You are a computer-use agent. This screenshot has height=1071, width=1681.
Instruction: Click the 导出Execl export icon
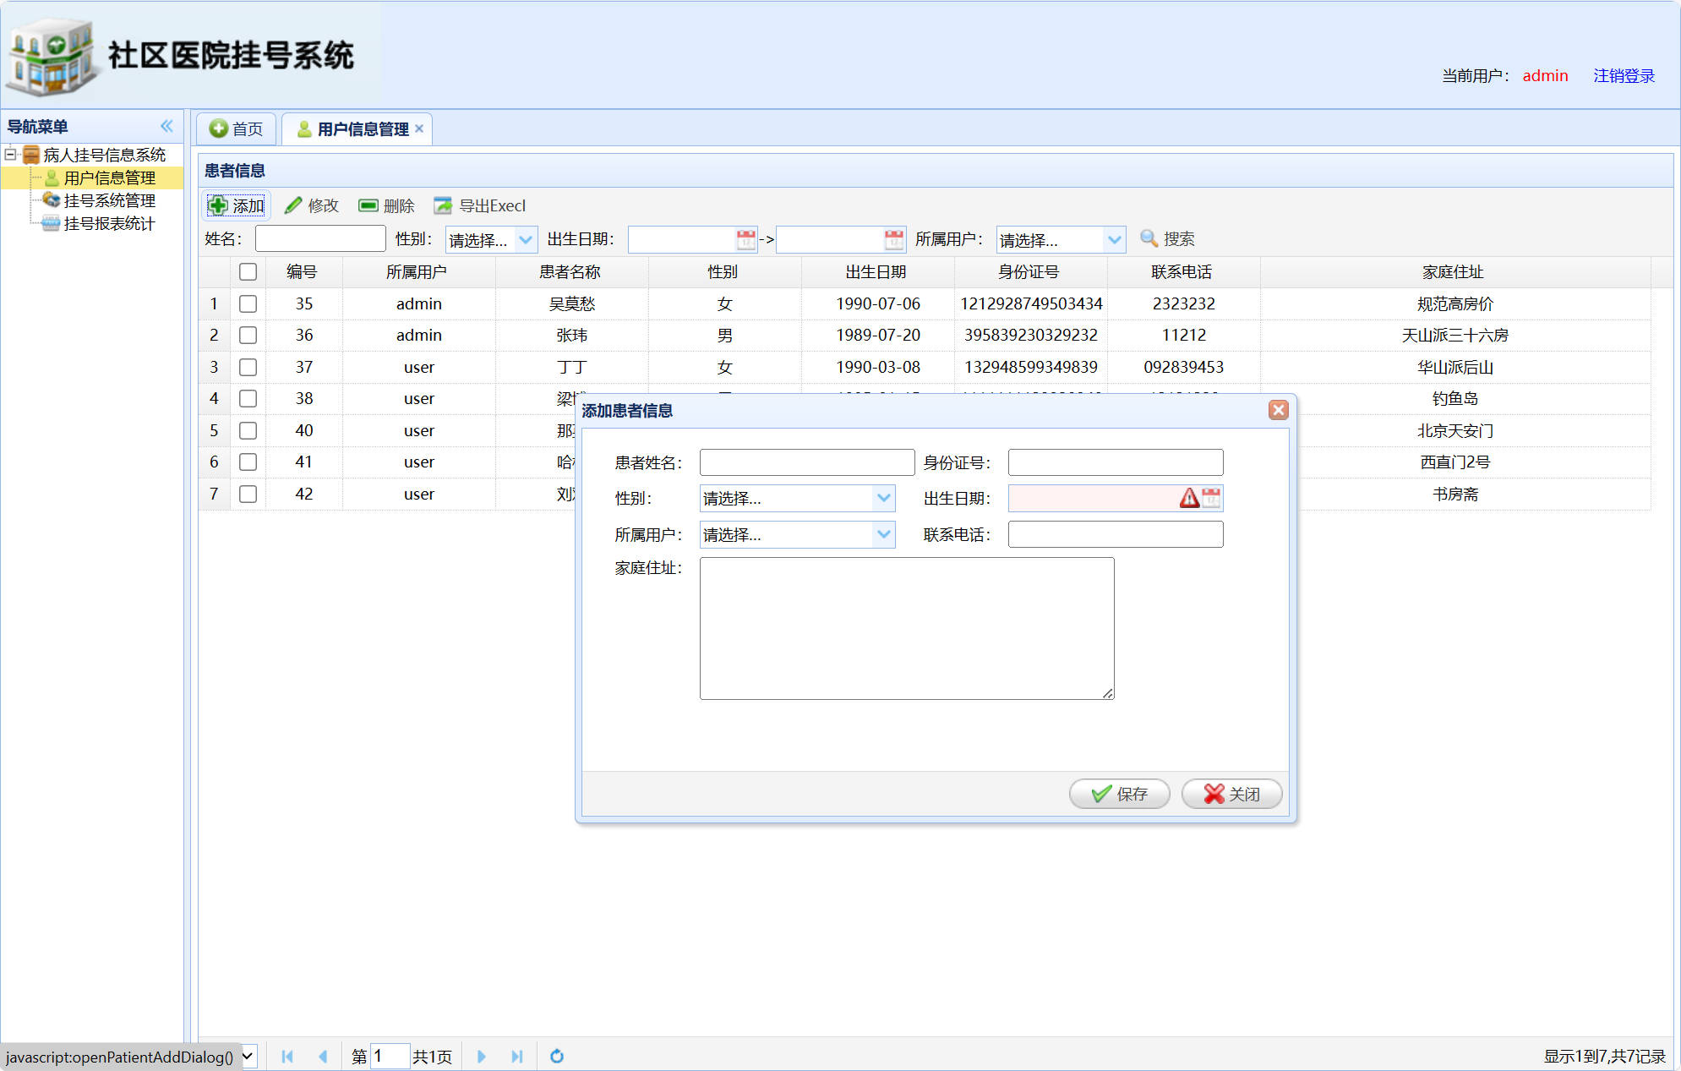tap(443, 205)
